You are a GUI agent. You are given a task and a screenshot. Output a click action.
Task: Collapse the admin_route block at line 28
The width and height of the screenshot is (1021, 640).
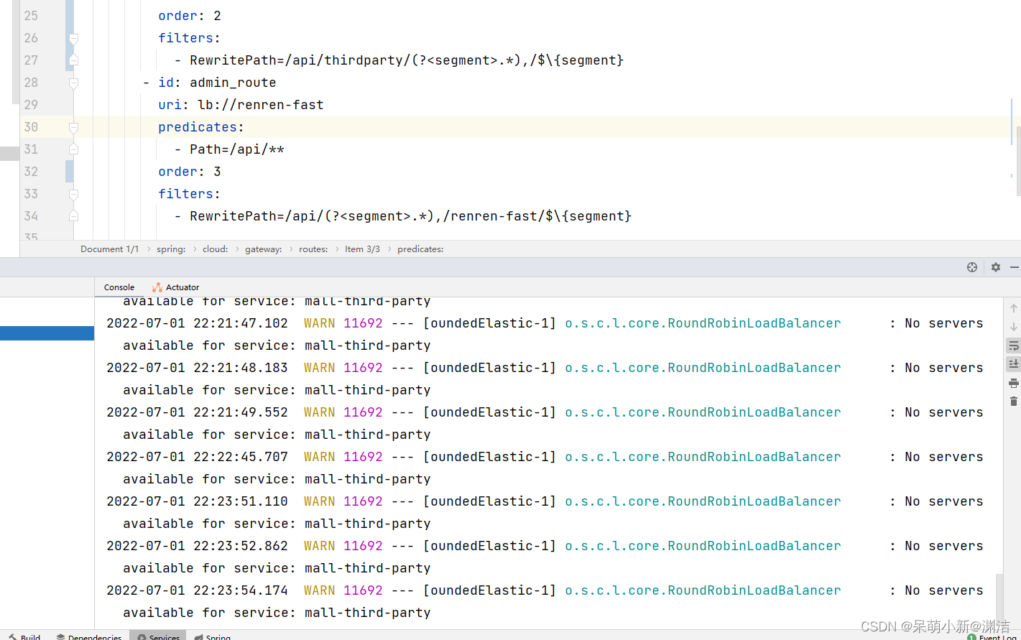pos(73,83)
